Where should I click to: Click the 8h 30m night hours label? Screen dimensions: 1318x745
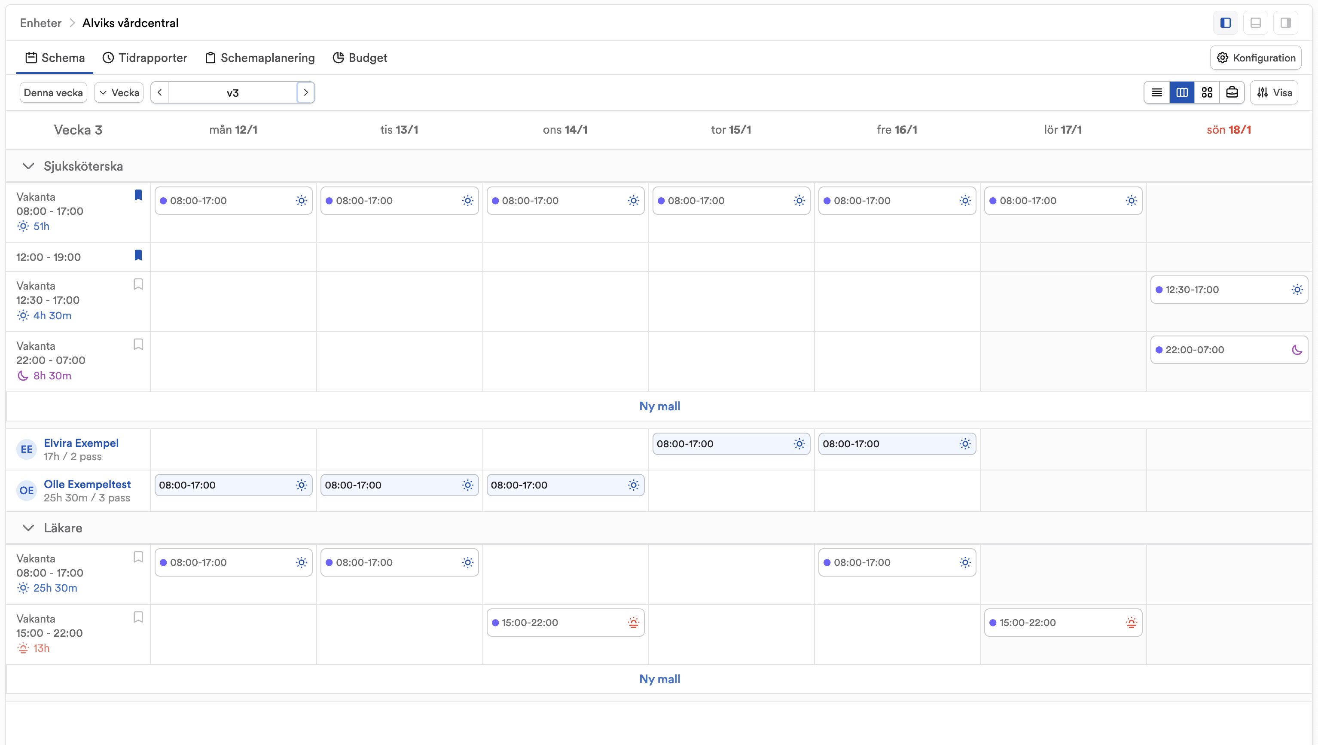52,376
